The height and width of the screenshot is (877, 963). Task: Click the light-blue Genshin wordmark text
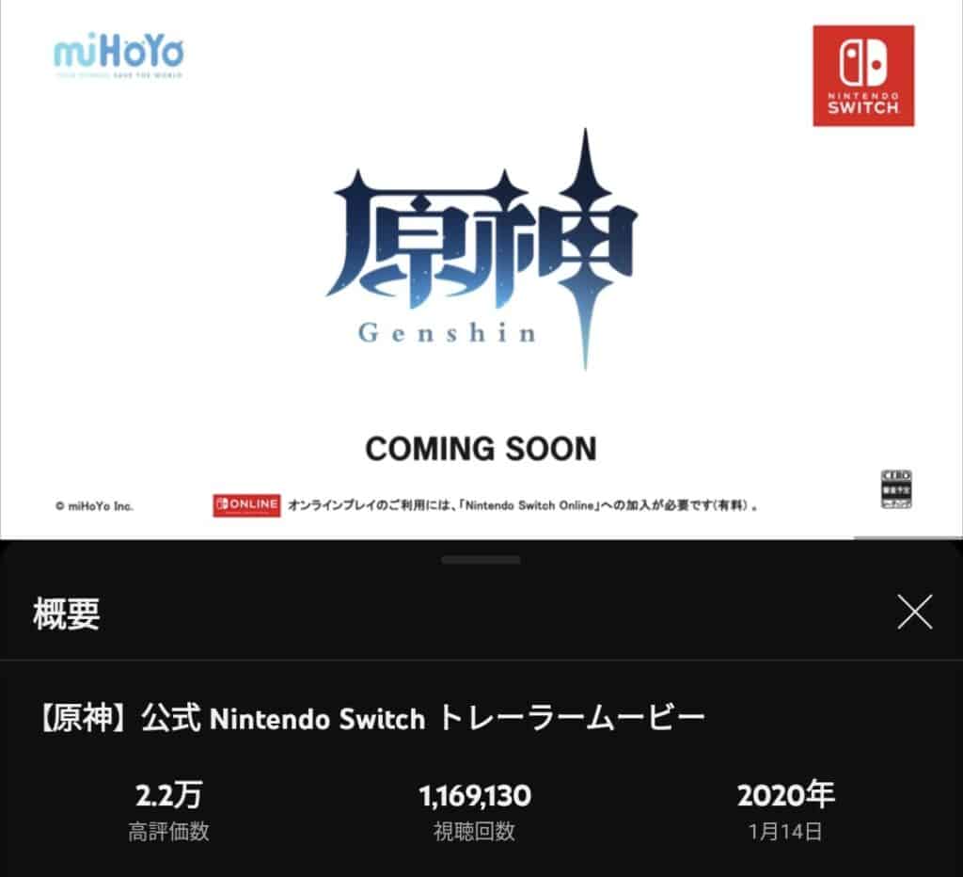(447, 333)
